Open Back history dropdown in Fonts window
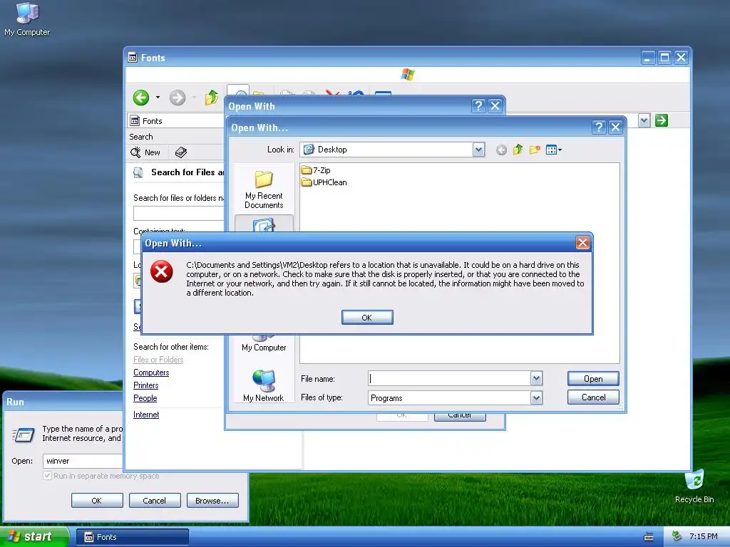This screenshot has width=730, height=547. (x=158, y=98)
